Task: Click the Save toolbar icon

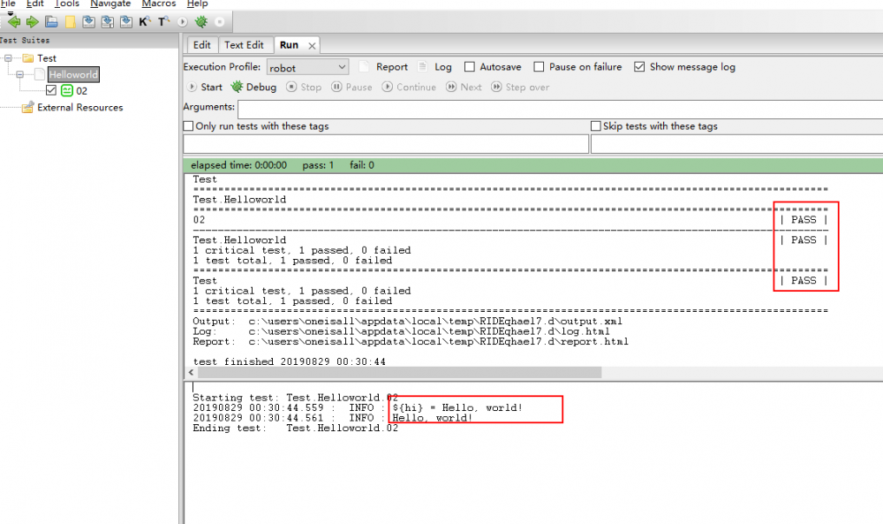Action: tap(88, 22)
